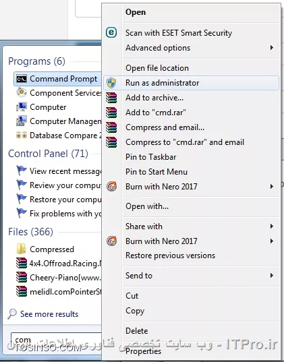Click the Files (366) group header
The width and height of the screenshot is (284, 362).
tap(30, 232)
